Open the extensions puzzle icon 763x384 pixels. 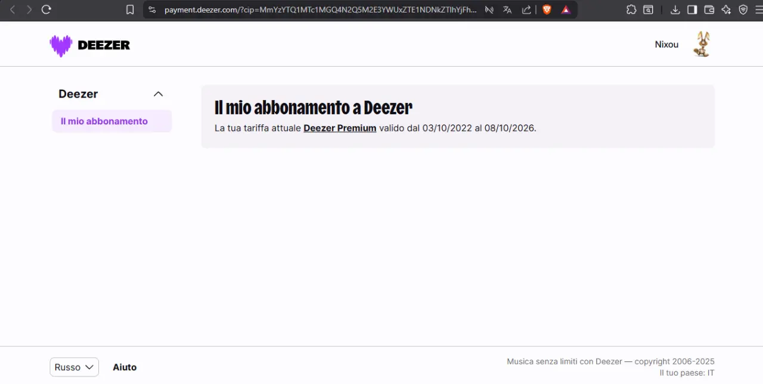[631, 10]
